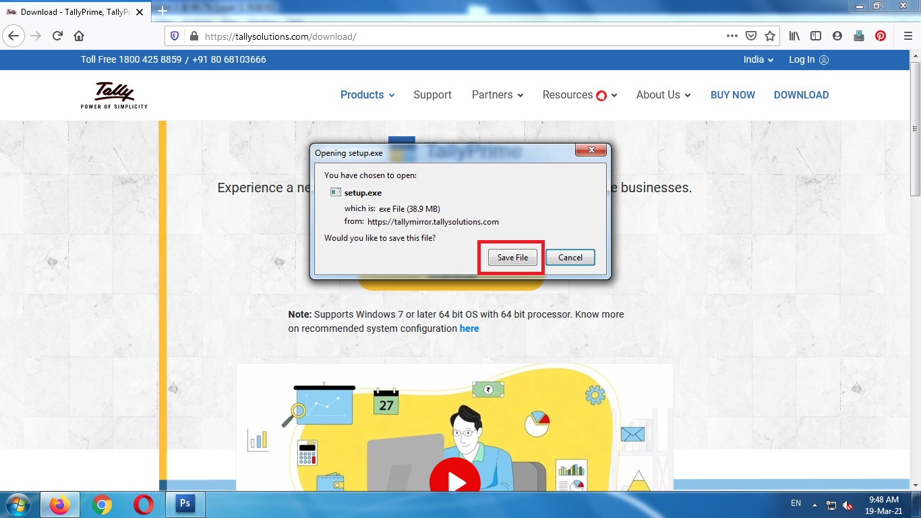921x518 pixels.
Task: Expand the Partners dropdown menu
Action: [498, 95]
